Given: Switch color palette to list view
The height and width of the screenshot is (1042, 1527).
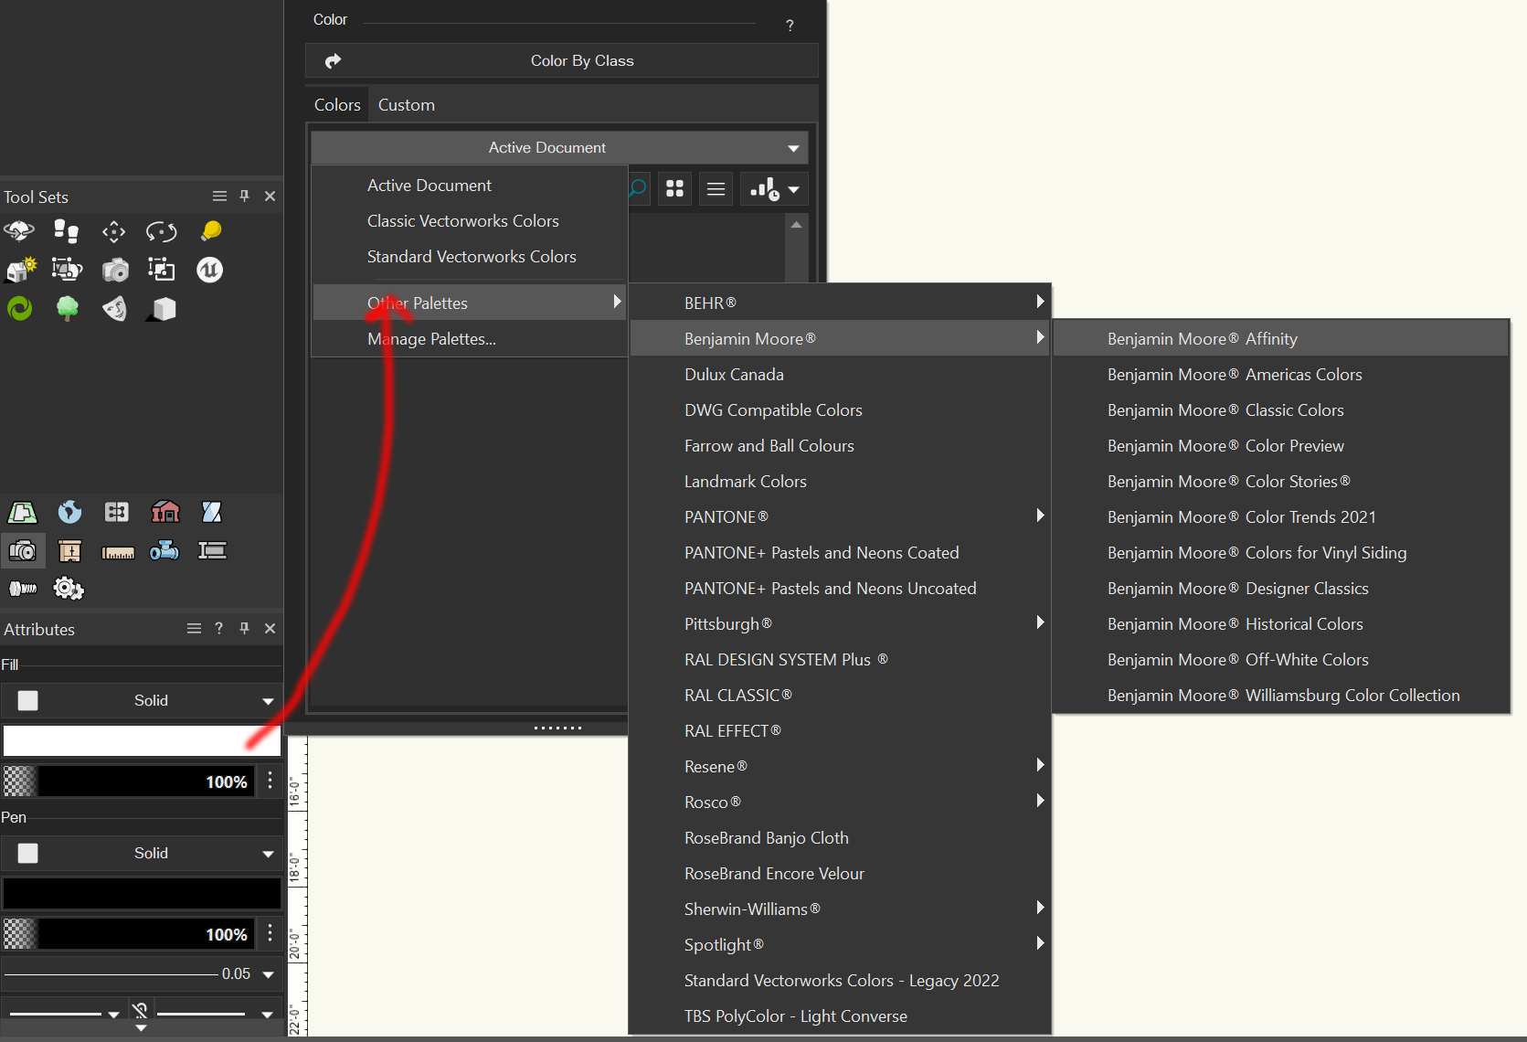Looking at the screenshot, I should 716,189.
